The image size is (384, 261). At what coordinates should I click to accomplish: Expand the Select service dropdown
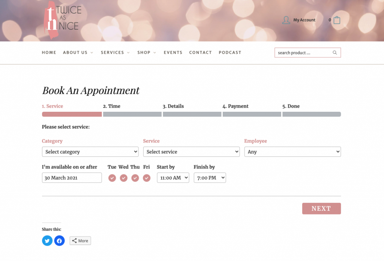tap(191, 152)
